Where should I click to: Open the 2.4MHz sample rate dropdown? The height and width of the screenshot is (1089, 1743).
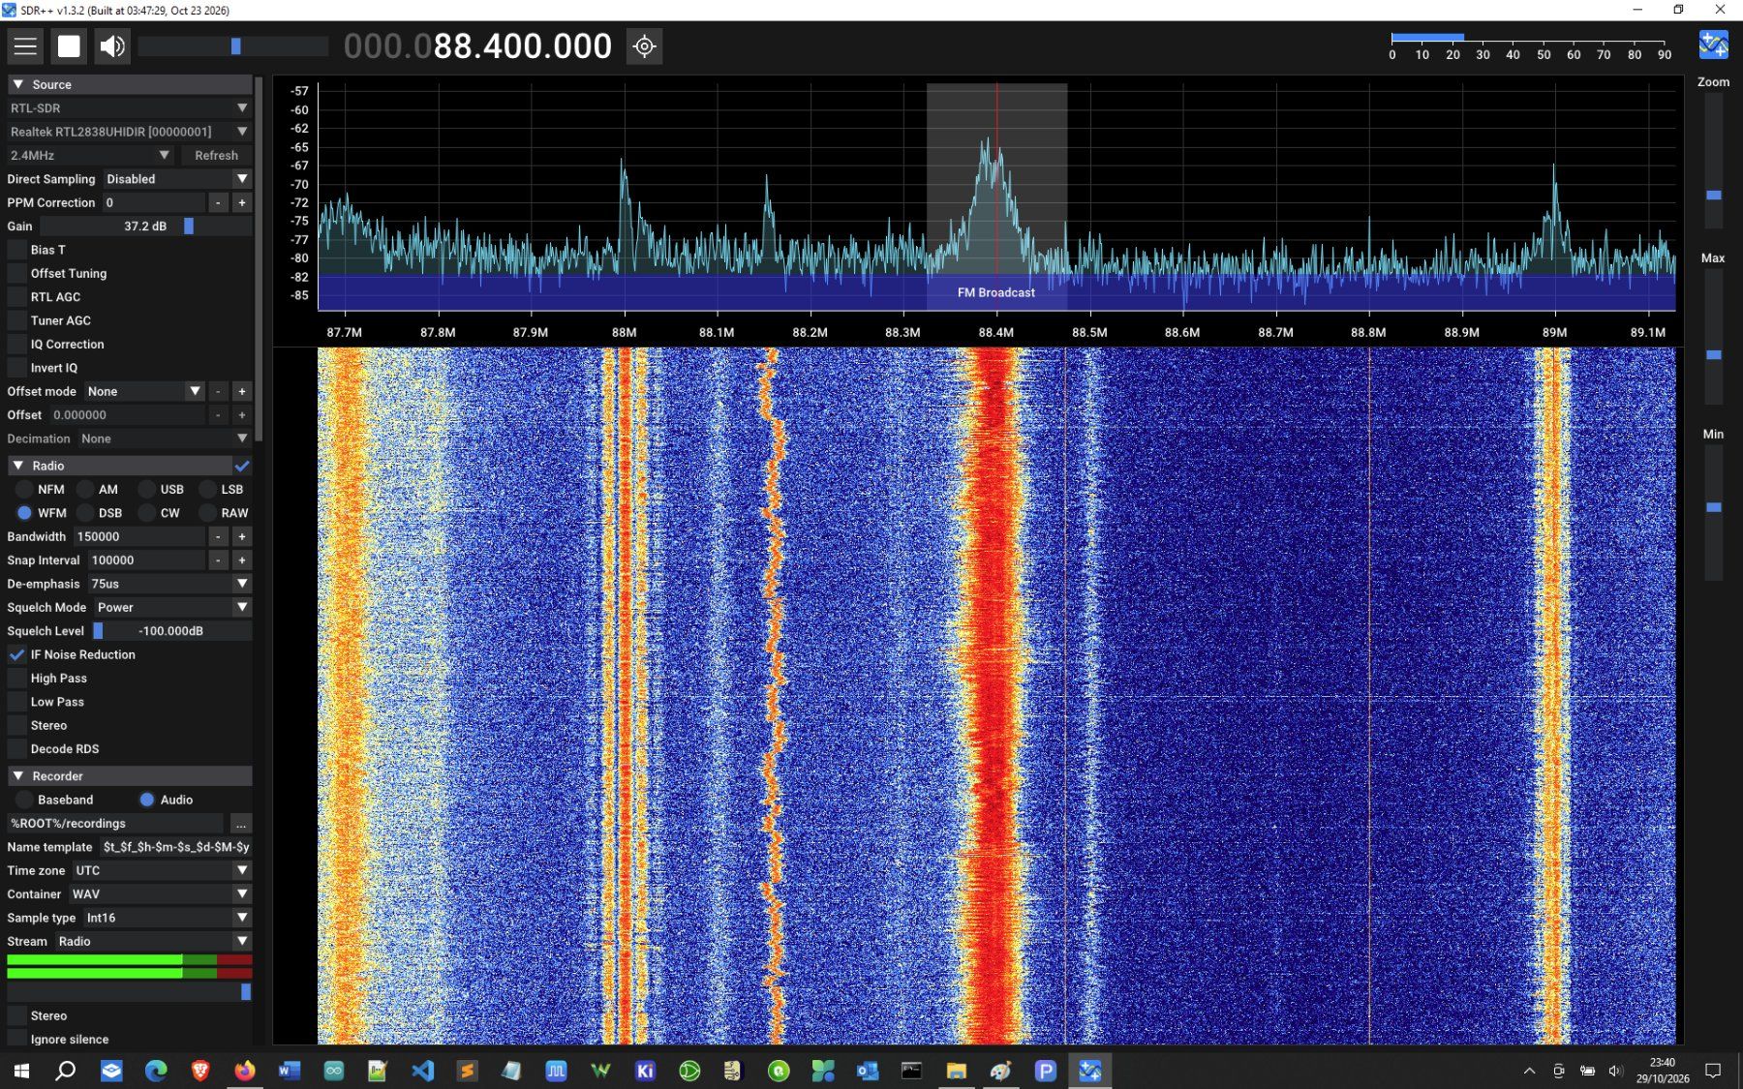pyautogui.click(x=90, y=155)
